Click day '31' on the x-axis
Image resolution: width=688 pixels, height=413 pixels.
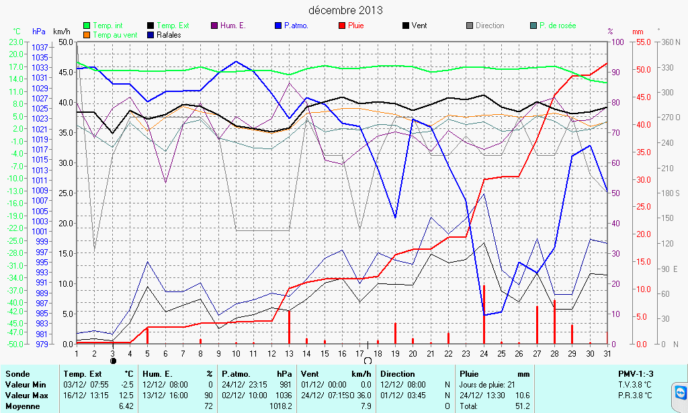(607, 353)
